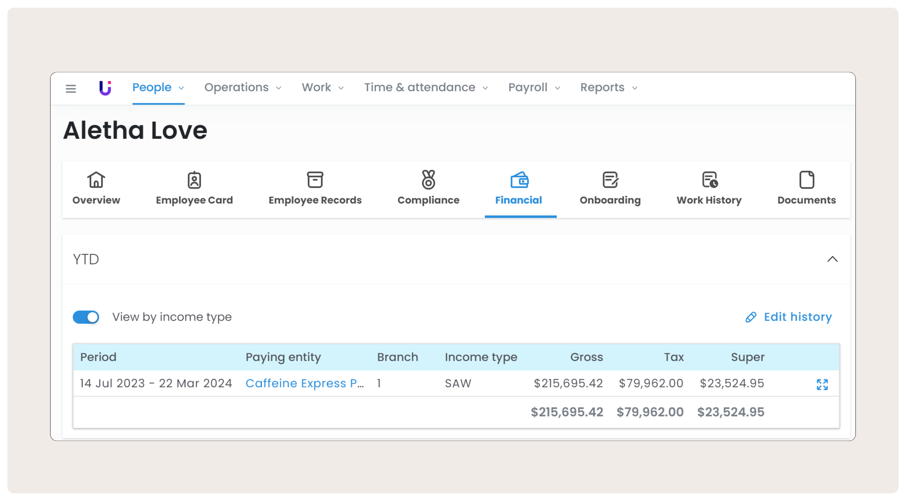Viewport: 906px width, 501px height.
Task: Open the Employee Records archive icon
Action: [x=315, y=180]
